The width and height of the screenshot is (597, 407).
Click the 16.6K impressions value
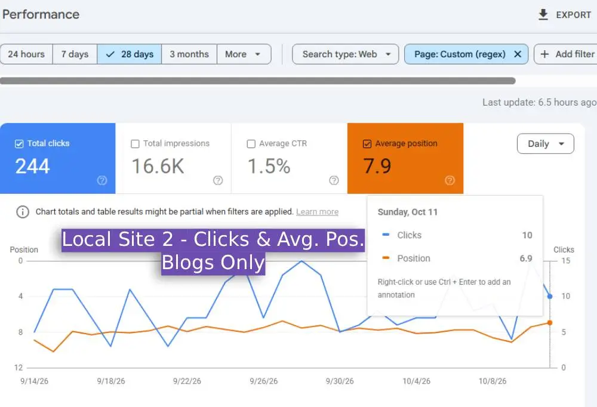(x=158, y=166)
